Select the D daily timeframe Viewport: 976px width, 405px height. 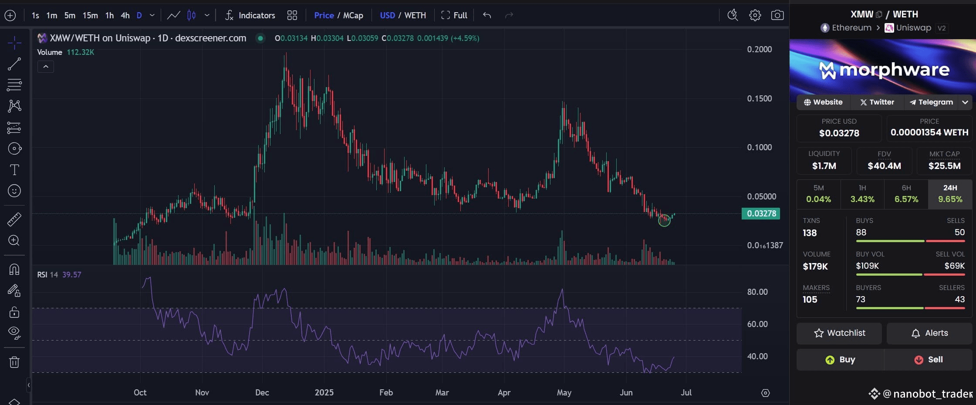139,16
